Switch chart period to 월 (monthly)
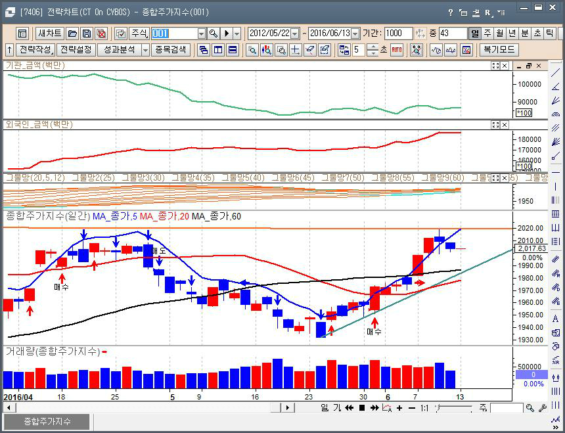 pos(500,34)
